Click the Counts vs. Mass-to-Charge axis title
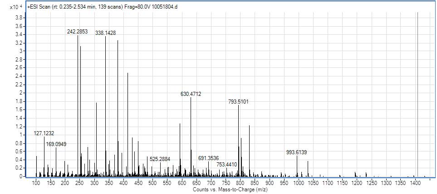The width and height of the screenshot is (437, 194). (230, 189)
